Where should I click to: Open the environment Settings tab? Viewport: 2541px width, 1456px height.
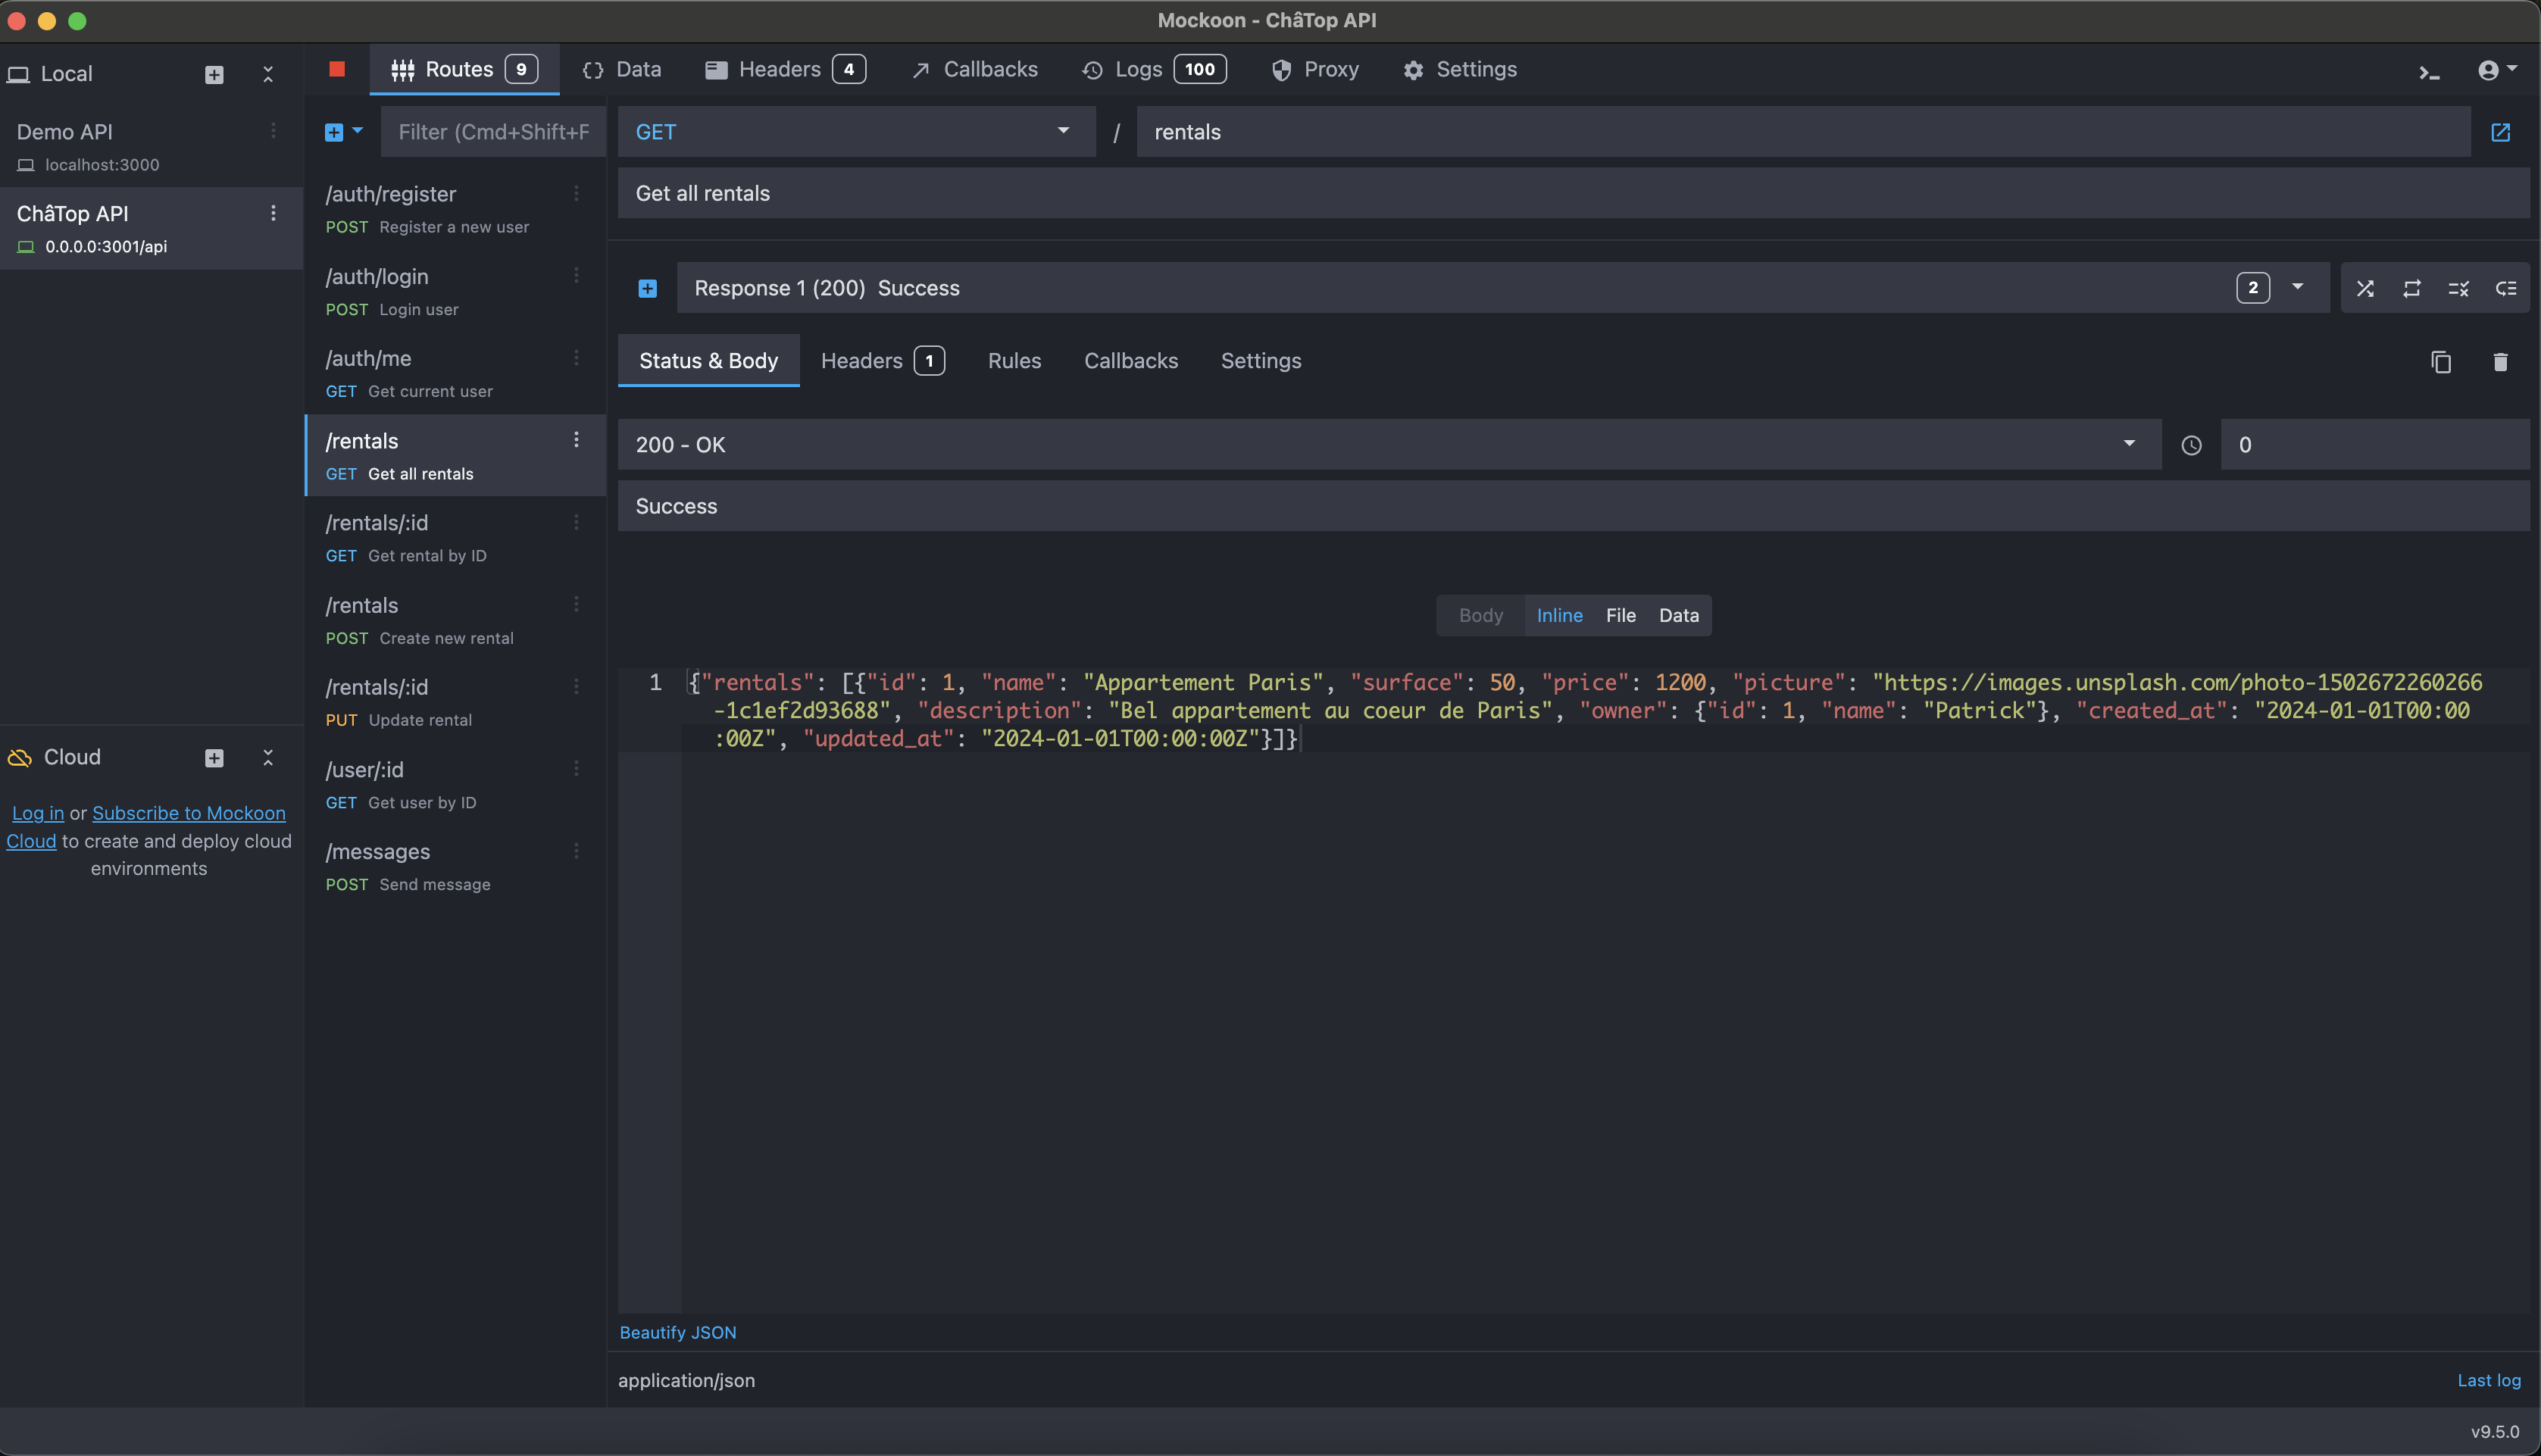[x=1459, y=69]
